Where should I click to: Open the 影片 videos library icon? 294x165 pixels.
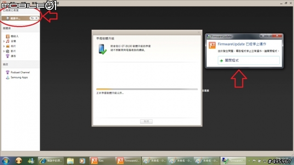(x=7, y=51)
